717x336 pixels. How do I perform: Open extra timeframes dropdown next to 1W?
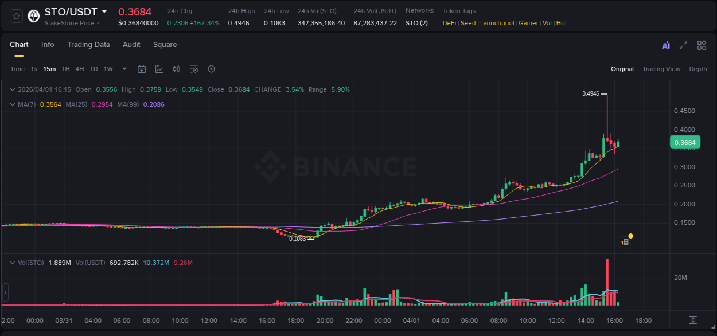124,69
